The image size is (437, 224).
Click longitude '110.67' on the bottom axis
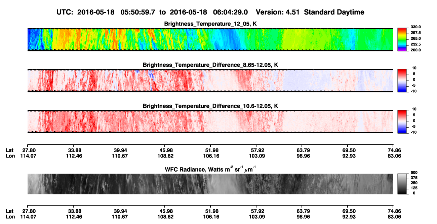[x=120, y=217]
